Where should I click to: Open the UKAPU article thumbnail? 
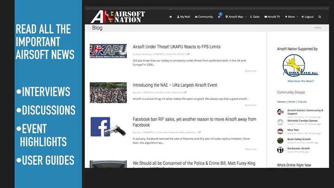[x=108, y=51]
